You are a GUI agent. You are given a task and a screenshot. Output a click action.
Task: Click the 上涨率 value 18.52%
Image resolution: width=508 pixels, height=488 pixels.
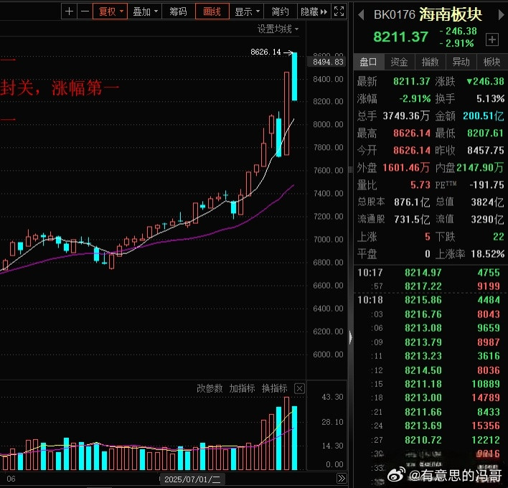(x=488, y=254)
